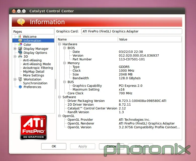The image size is (196, 161).
Task: Select the RandR Version row
Action: pos(119,112)
